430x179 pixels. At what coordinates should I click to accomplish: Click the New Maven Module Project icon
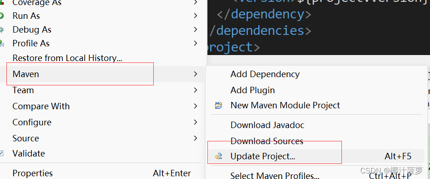click(218, 105)
